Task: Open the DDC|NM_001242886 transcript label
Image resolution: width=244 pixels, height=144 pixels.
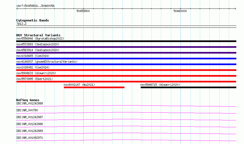Action: [x=30, y=124]
